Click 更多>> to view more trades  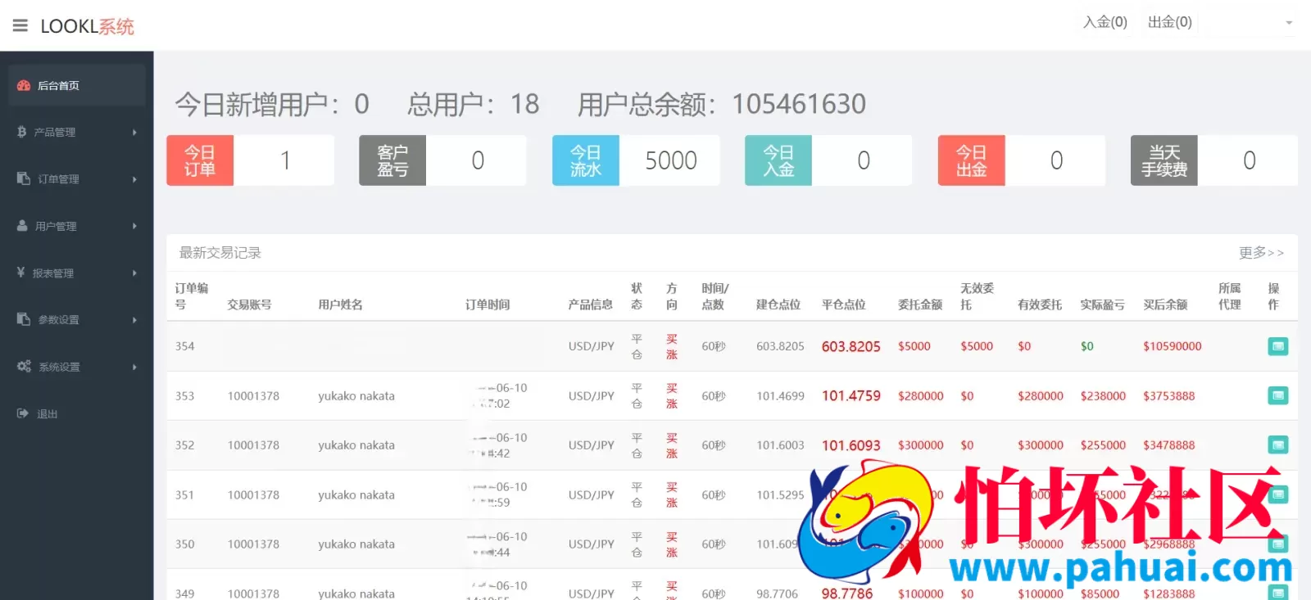click(1261, 253)
